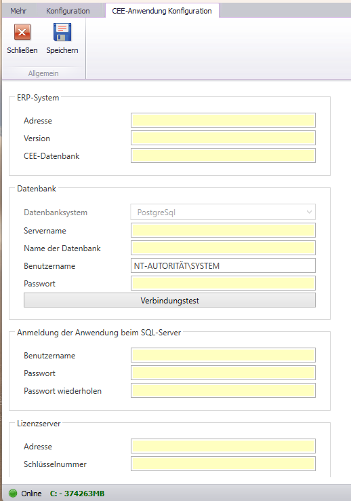
Task: Click the Speichern floppy disk icon
Action: (62, 32)
